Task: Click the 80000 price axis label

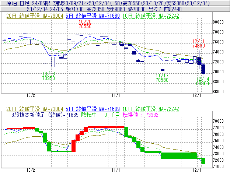Action: 218,22
